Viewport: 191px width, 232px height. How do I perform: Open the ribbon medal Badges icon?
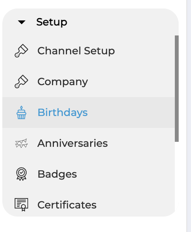click(21, 174)
